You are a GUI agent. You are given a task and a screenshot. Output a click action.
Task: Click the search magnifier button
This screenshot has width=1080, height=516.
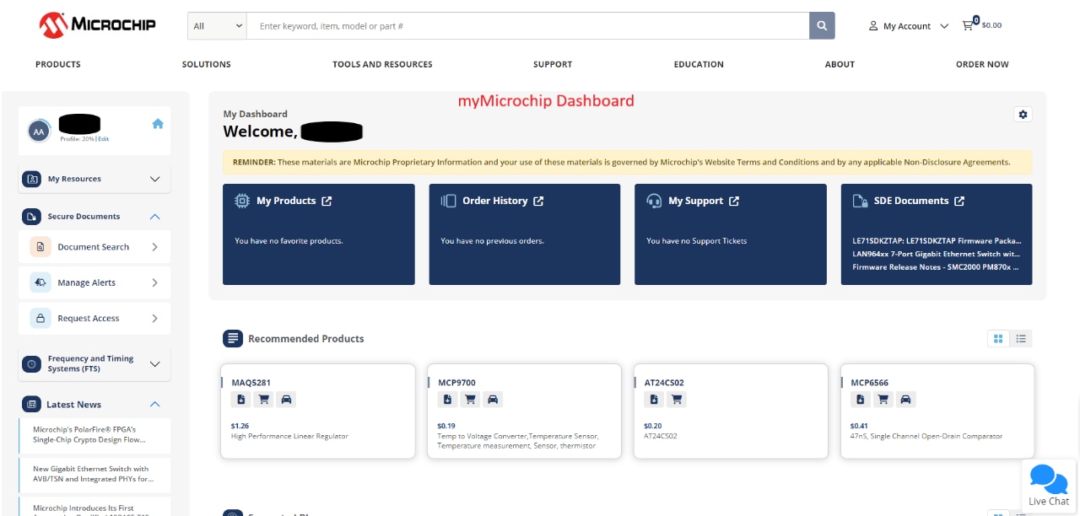(x=821, y=25)
